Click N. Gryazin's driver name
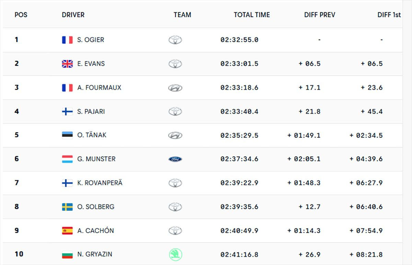The width and height of the screenshot is (412, 265). pyautogui.click(x=95, y=254)
